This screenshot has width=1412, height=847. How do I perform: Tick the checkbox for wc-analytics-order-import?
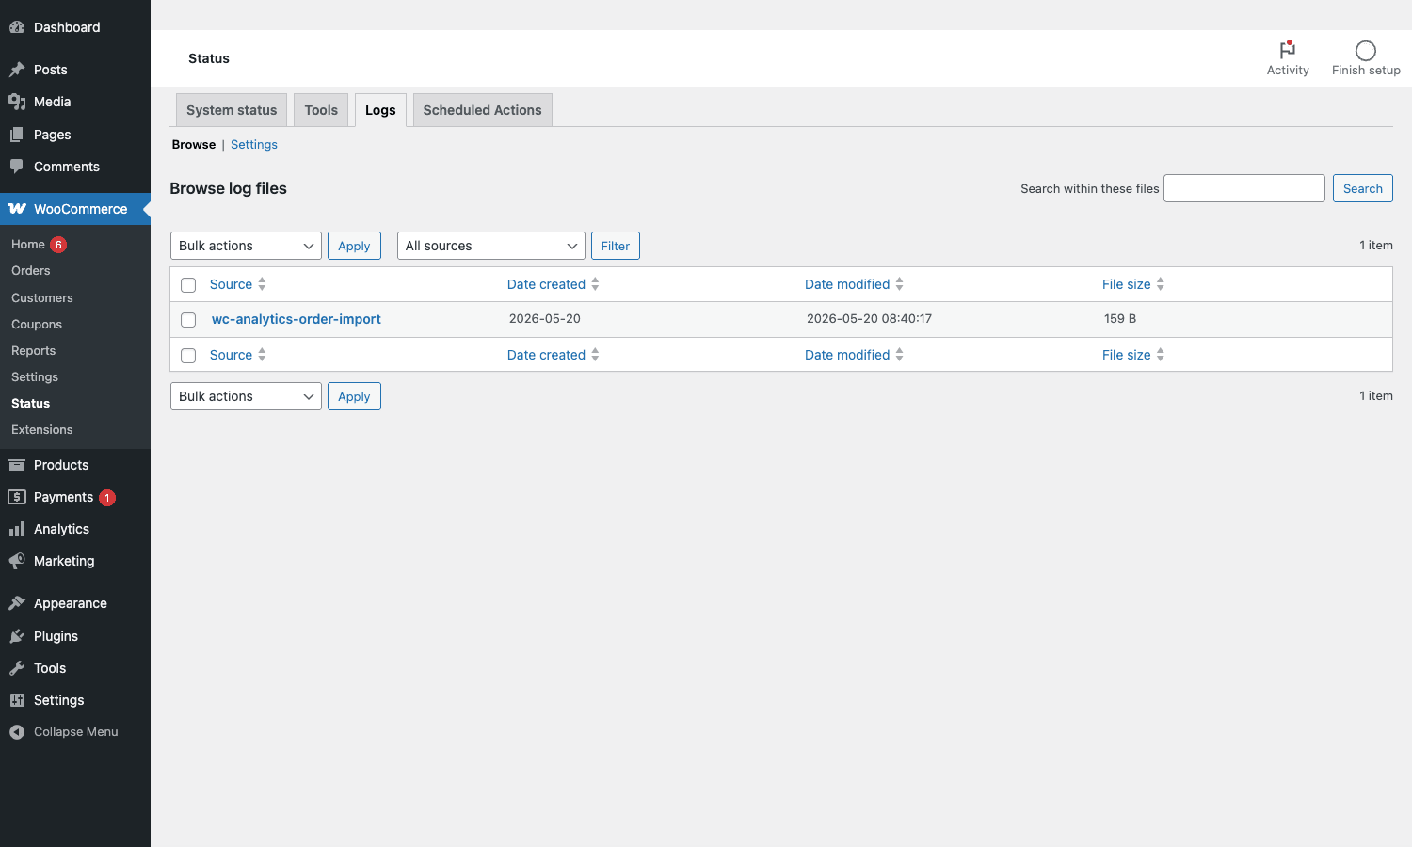tap(188, 320)
